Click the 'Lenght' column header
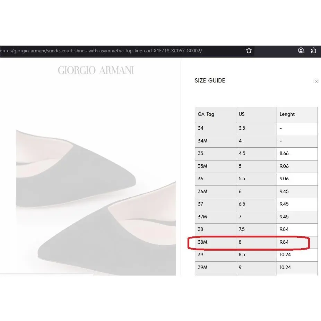The width and height of the screenshot is (321, 321). point(297,114)
